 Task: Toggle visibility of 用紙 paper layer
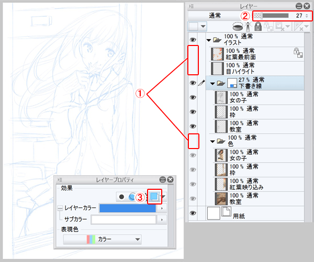pyautogui.click(x=193, y=213)
